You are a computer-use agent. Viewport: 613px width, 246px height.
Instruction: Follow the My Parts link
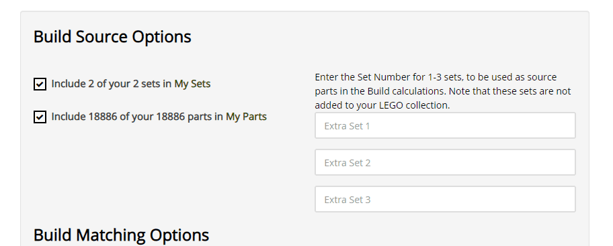click(x=246, y=117)
